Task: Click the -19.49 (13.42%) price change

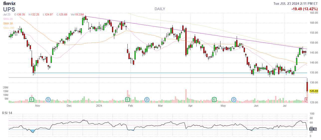Action: (x=305, y=9)
